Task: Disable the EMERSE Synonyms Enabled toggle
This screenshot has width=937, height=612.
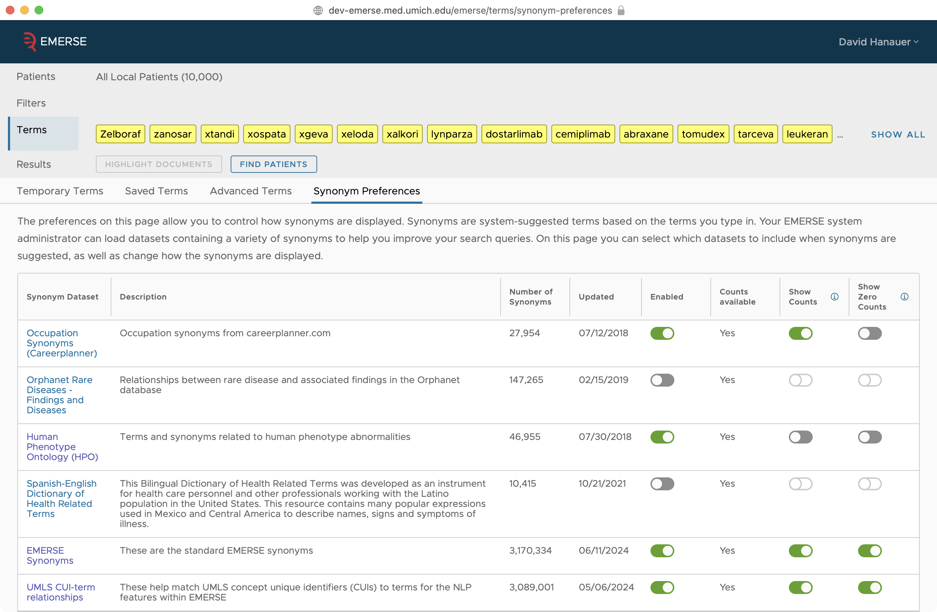Action: (662, 551)
